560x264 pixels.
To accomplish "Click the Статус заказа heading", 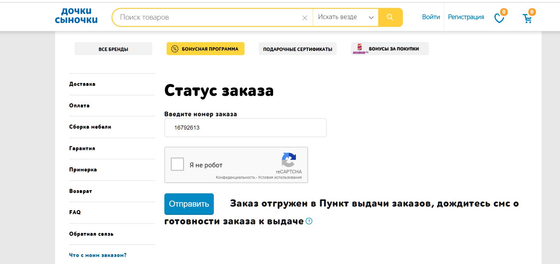I will (x=219, y=90).
